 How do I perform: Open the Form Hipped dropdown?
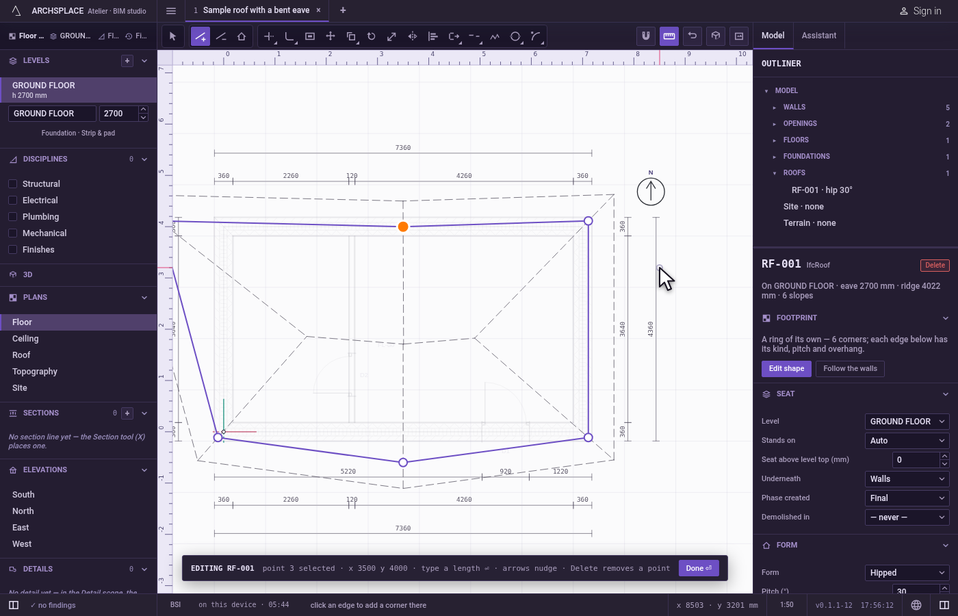coord(907,573)
